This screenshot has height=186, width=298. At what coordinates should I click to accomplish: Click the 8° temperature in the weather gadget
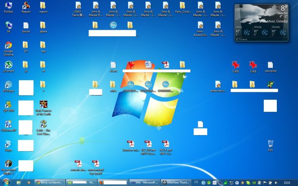[284, 8]
